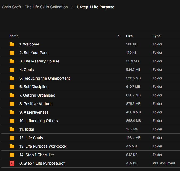Click the folder icon beside 1. Welcome
Viewport: 180px width, 171px height.
coord(12,44)
